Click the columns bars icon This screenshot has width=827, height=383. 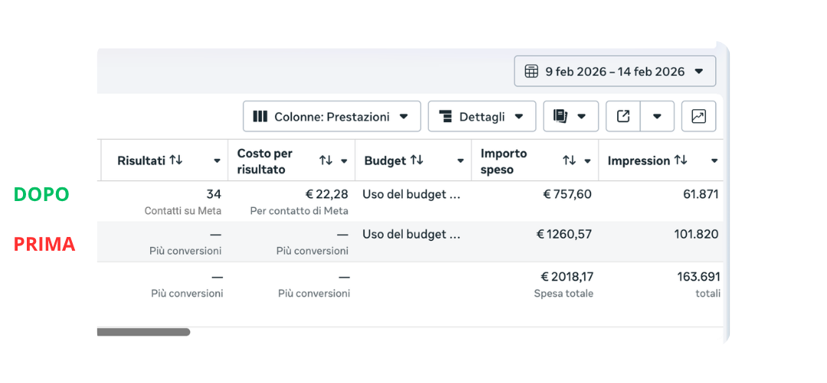[x=260, y=116]
